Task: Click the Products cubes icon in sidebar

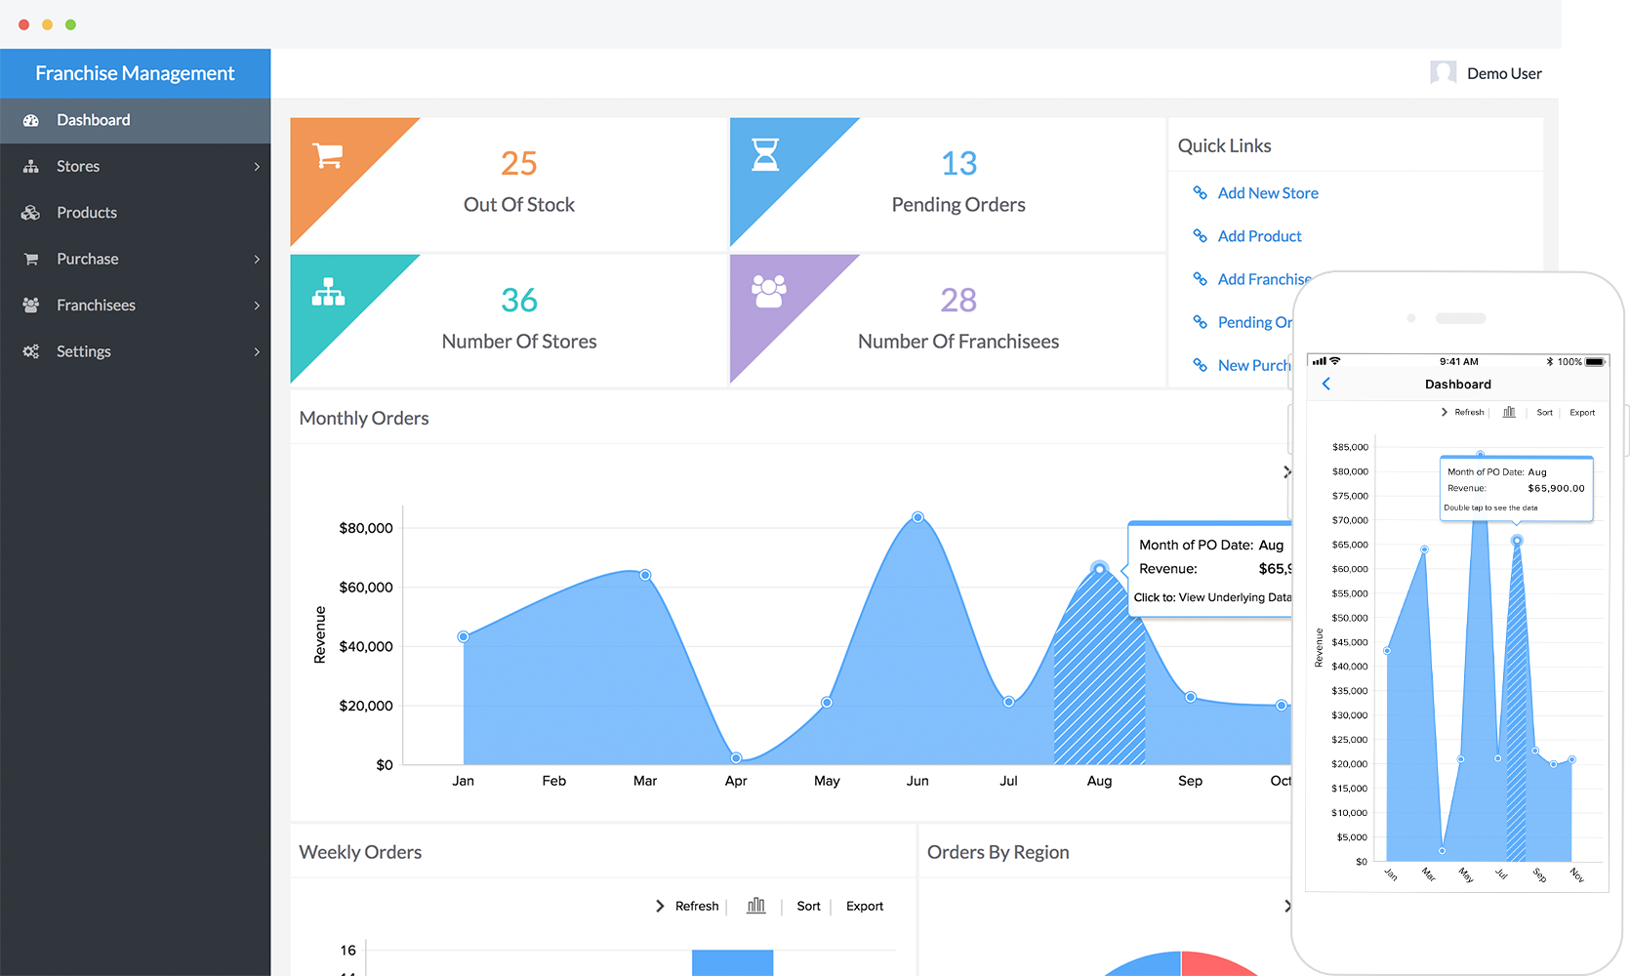Action: (x=31, y=213)
